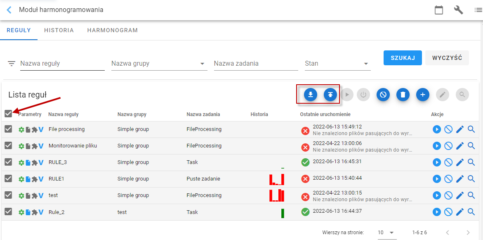483x240 pixels.
Task: Click the Wyczyść button
Action: [447, 58]
